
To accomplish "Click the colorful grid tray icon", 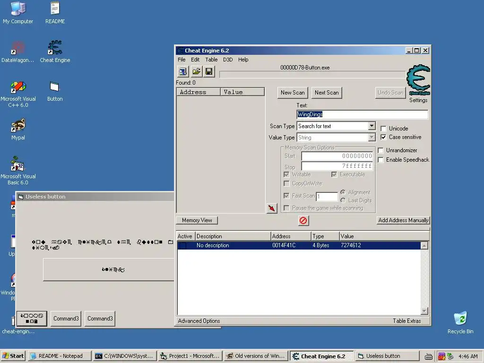I will [442, 356].
